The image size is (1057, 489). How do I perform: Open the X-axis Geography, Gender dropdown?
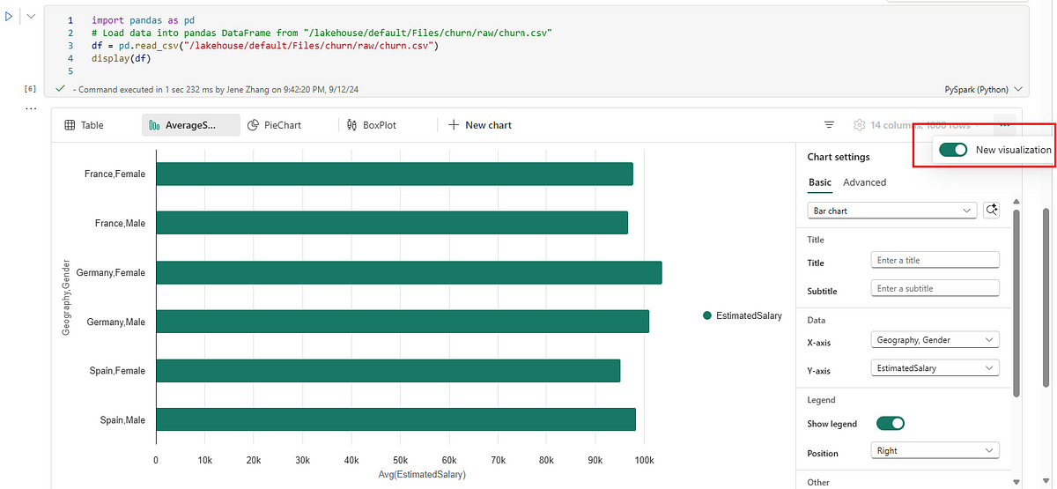pos(934,340)
